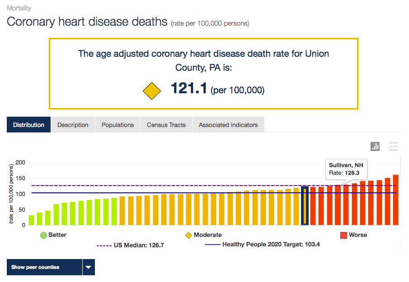Viewport: 409px width, 282px height.
Task: Click the Sullivan, NH tooltip popup
Action: 346,169
